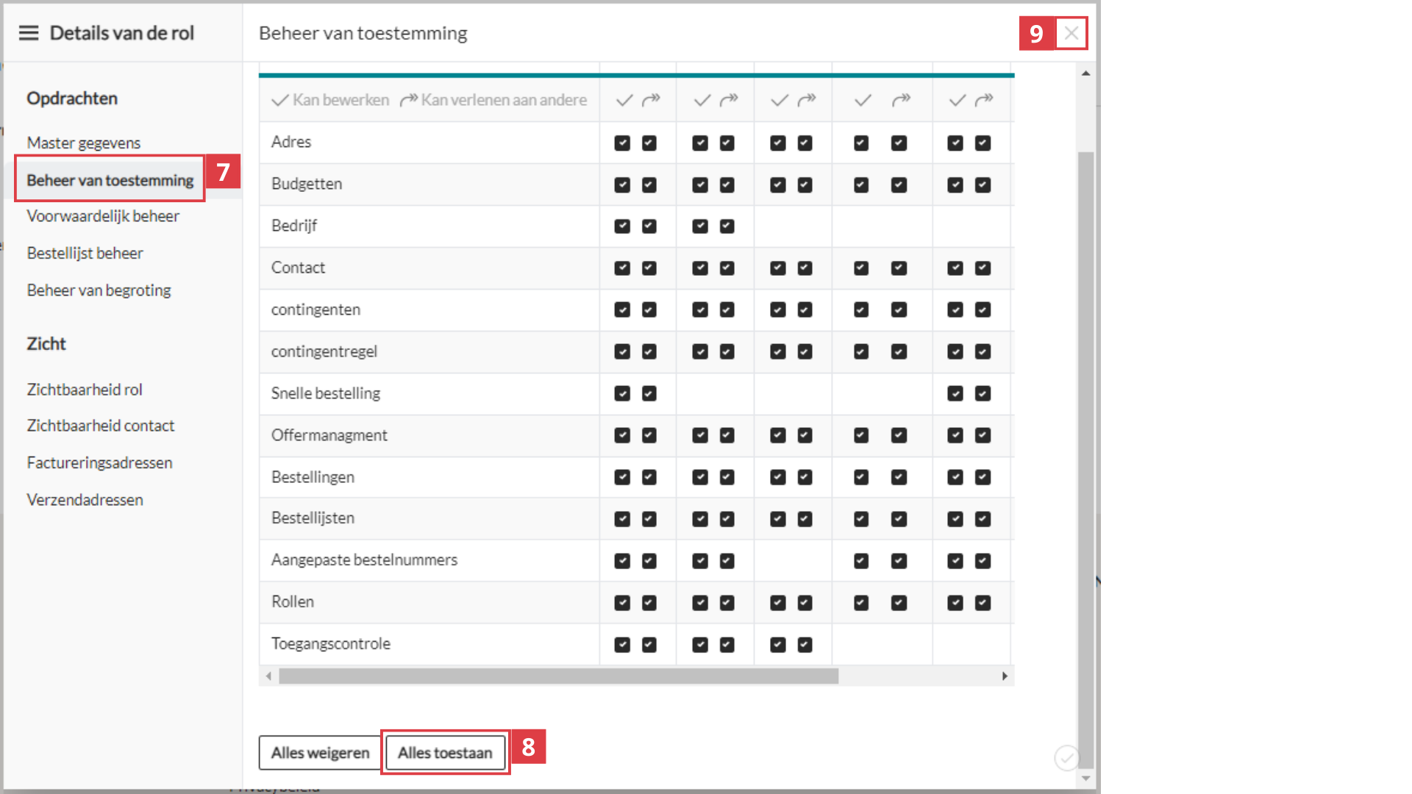Viewport: 1412px width, 794px height.
Task: Click the dialog's scroll down arrow
Action: (1085, 778)
